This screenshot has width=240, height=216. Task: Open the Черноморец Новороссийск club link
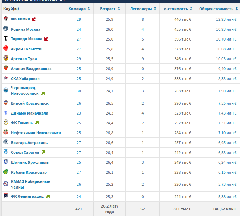pyautogui.click(x=25, y=91)
